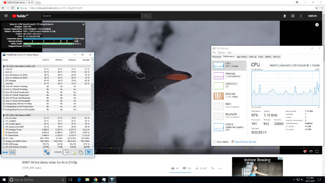The image size is (325, 183).
Task: Toggle theater mode on video player
Action: pos(311,151)
